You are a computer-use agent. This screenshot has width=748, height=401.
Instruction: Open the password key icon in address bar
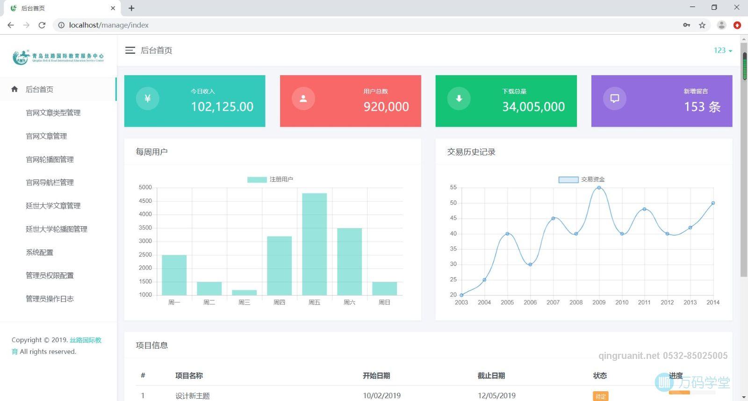(x=687, y=25)
